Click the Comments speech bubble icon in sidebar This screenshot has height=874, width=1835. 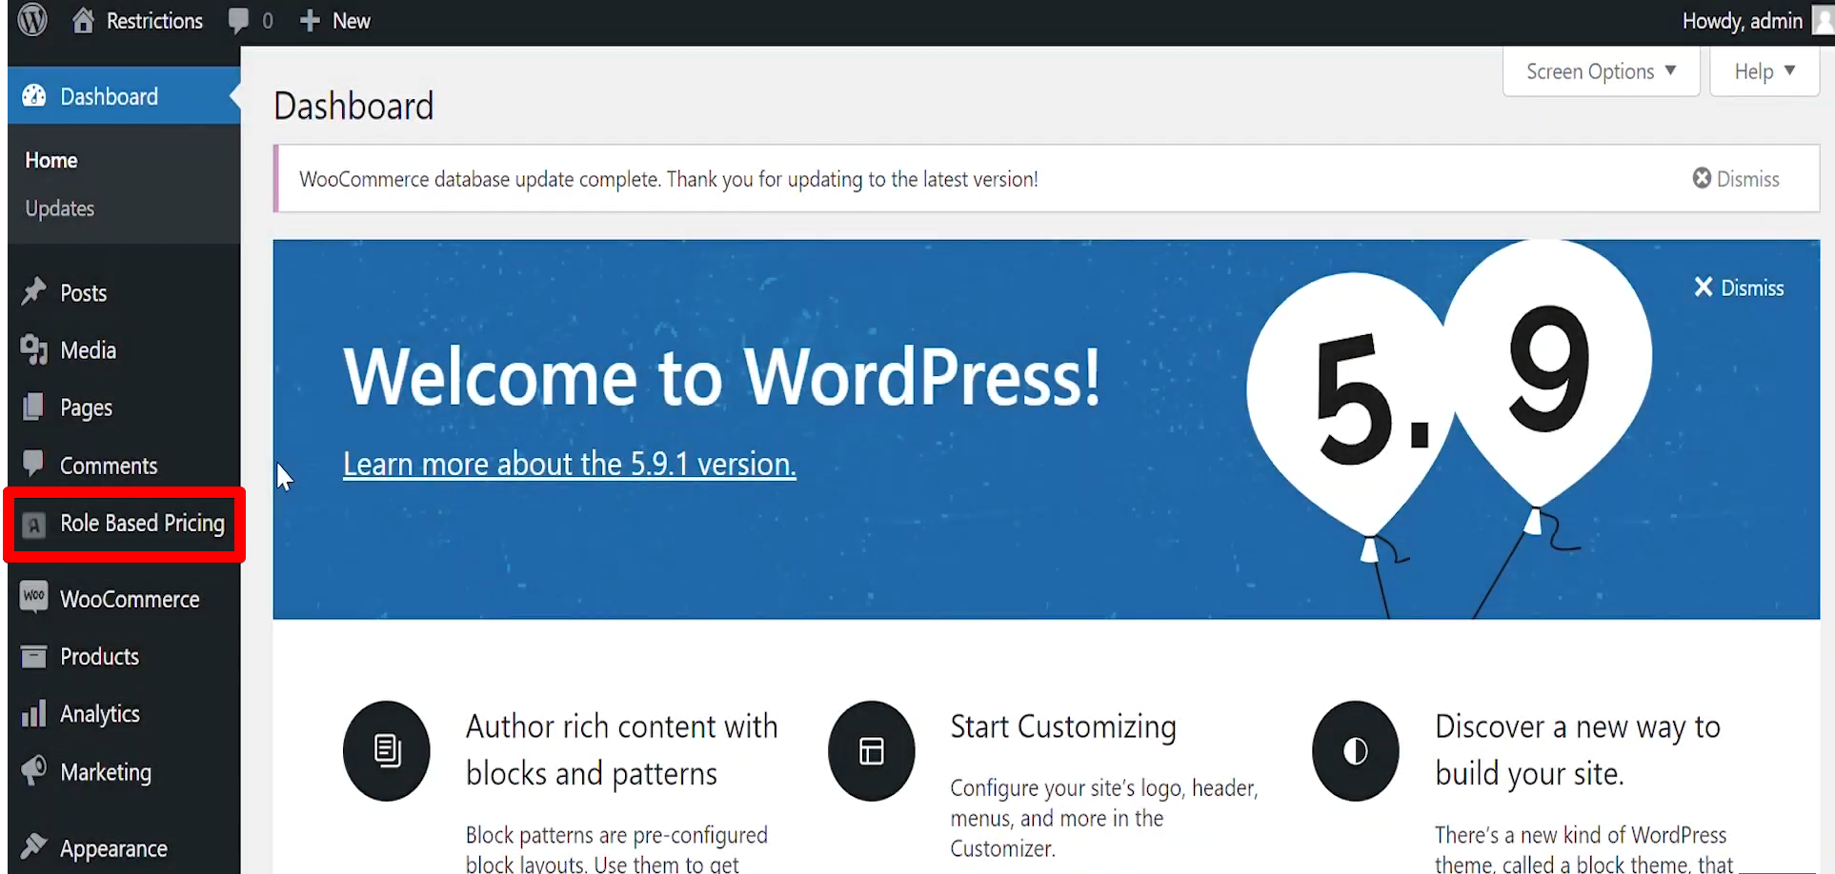point(33,464)
